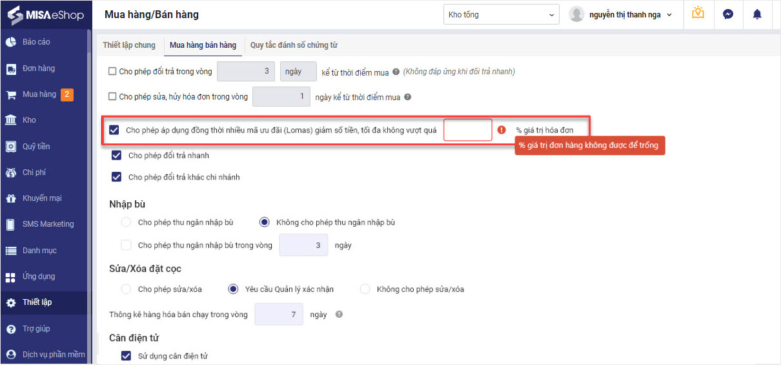This screenshot has width=781, height=365.
Task: Open Mua hàng in the sidebar
Action: (39, 94)
